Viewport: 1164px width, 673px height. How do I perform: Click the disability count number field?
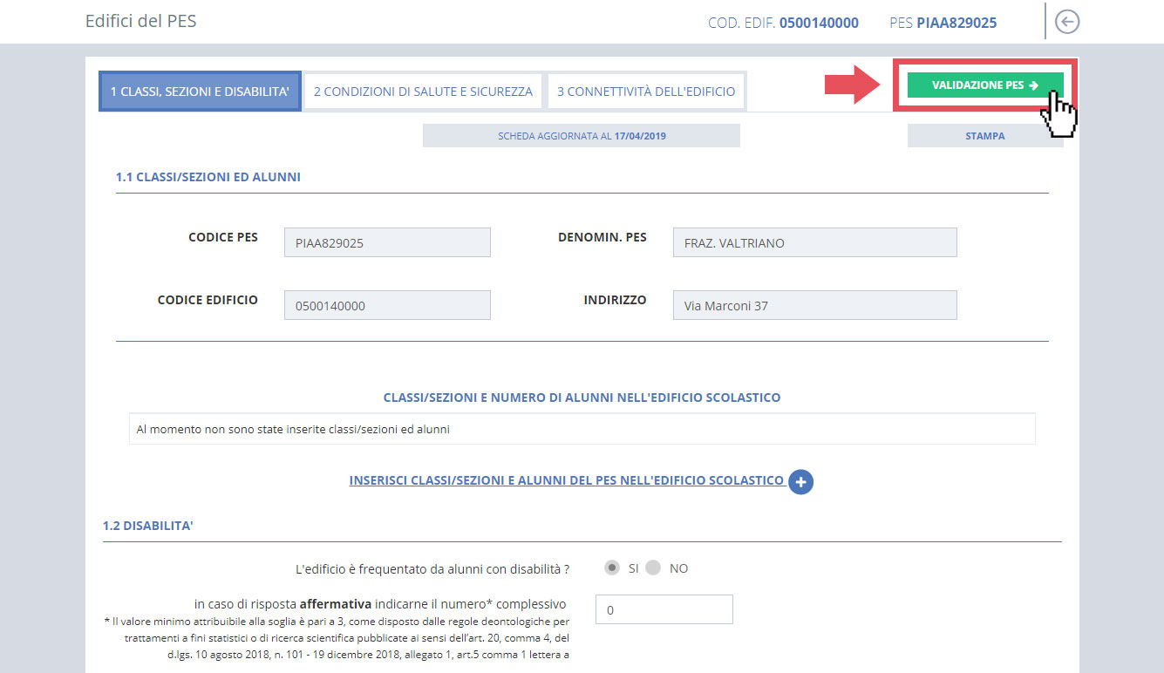664,610
